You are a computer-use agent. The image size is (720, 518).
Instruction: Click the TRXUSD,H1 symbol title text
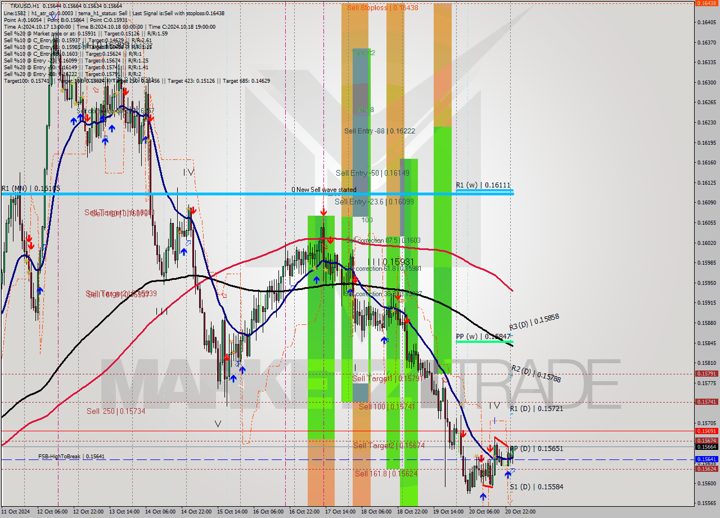pos(24,6)
